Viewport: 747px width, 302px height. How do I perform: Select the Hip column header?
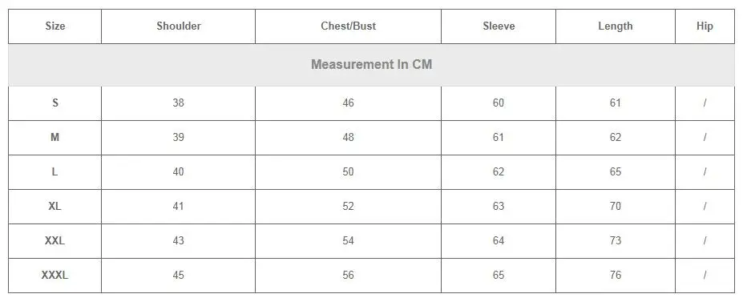click(705, 26)
